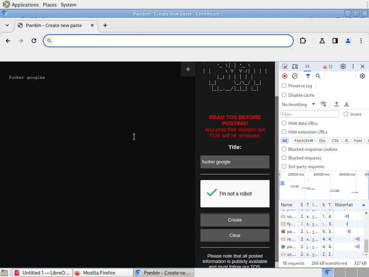Open the Chromium three-dot menu
Image resolution: width=369 pixels, height=277 pixels.
[x=361, y=41]
